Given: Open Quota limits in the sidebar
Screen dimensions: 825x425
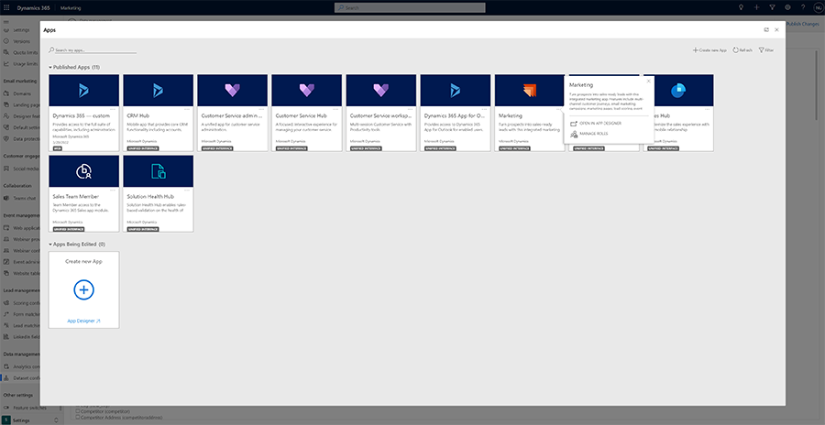Looking at the screenshot, I should pyautogui.click(x=20, y=52).
